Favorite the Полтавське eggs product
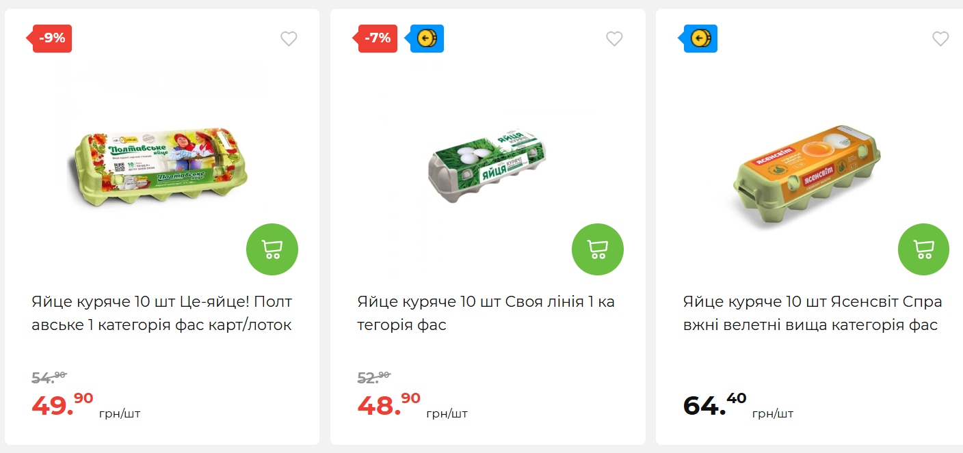This screenshot has width=963, height=453. [x=289, y=39]
